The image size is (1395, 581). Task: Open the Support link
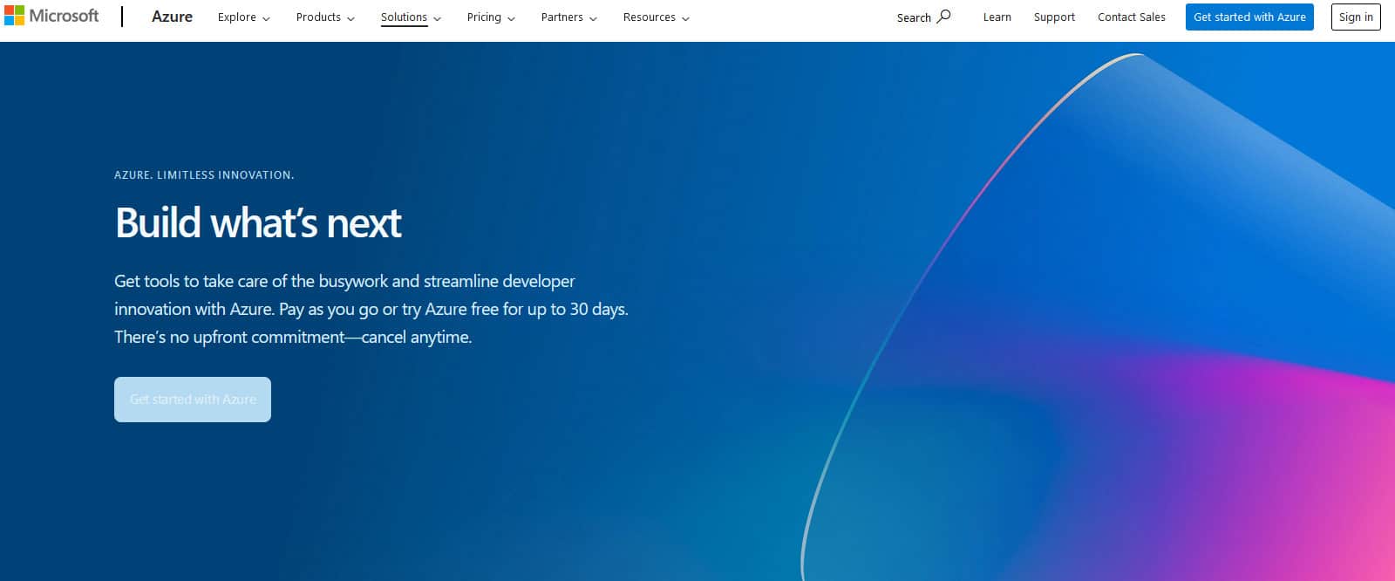point(1054,17)
